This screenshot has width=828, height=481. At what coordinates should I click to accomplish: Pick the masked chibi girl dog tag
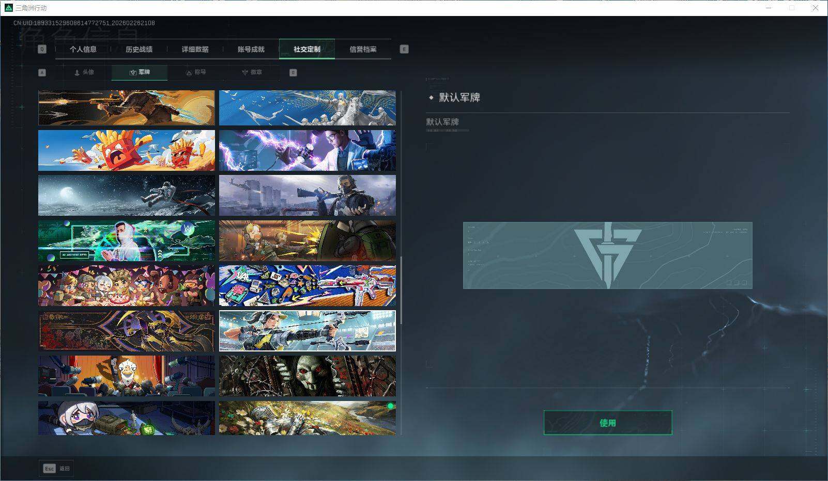click(127, 418)
